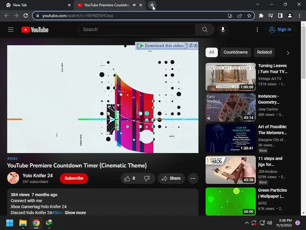The width and height of the screenshot is (306, 230).
Task: Open the YouTube hamburger guide menu
Action: (11, 30)
